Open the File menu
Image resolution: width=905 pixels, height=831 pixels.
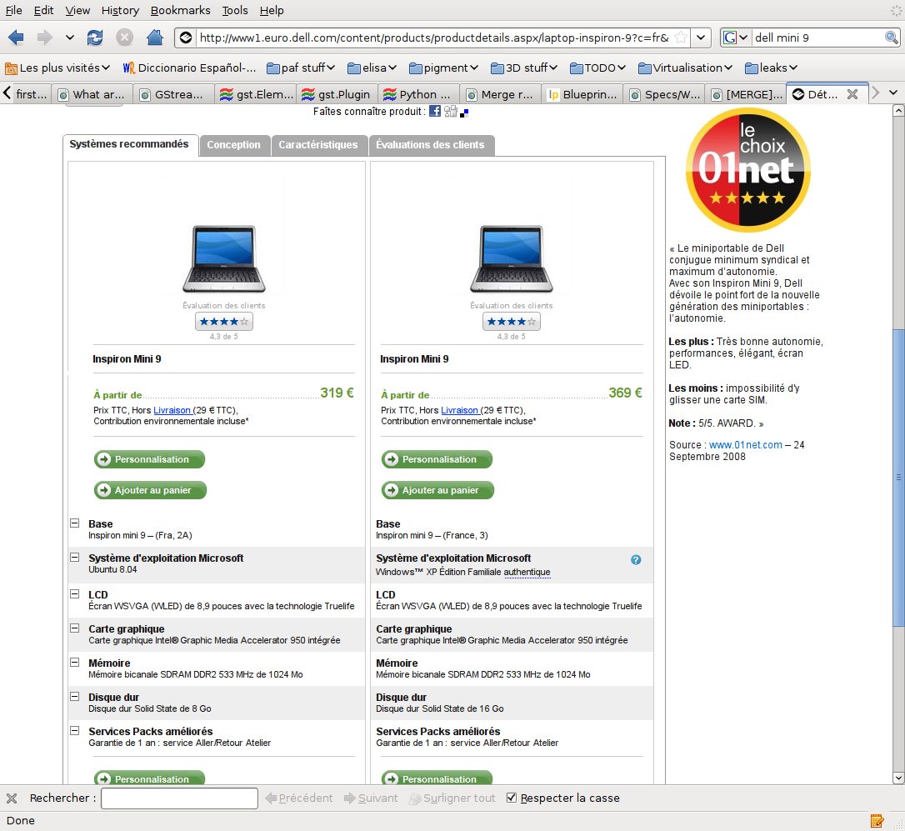point(14,10)
